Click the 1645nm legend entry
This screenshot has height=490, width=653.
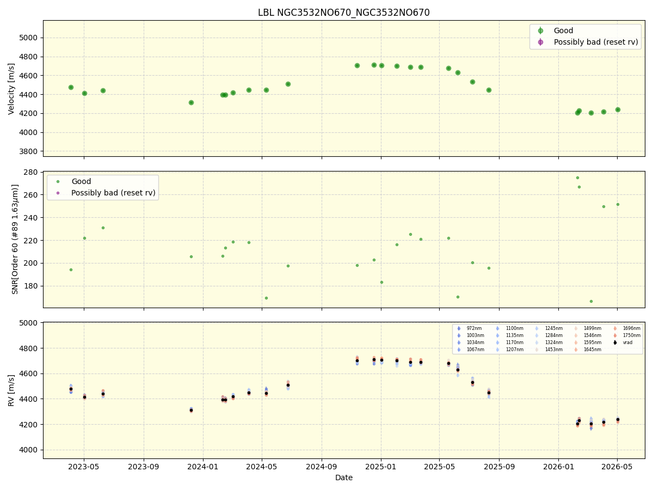tap(587, 350)
